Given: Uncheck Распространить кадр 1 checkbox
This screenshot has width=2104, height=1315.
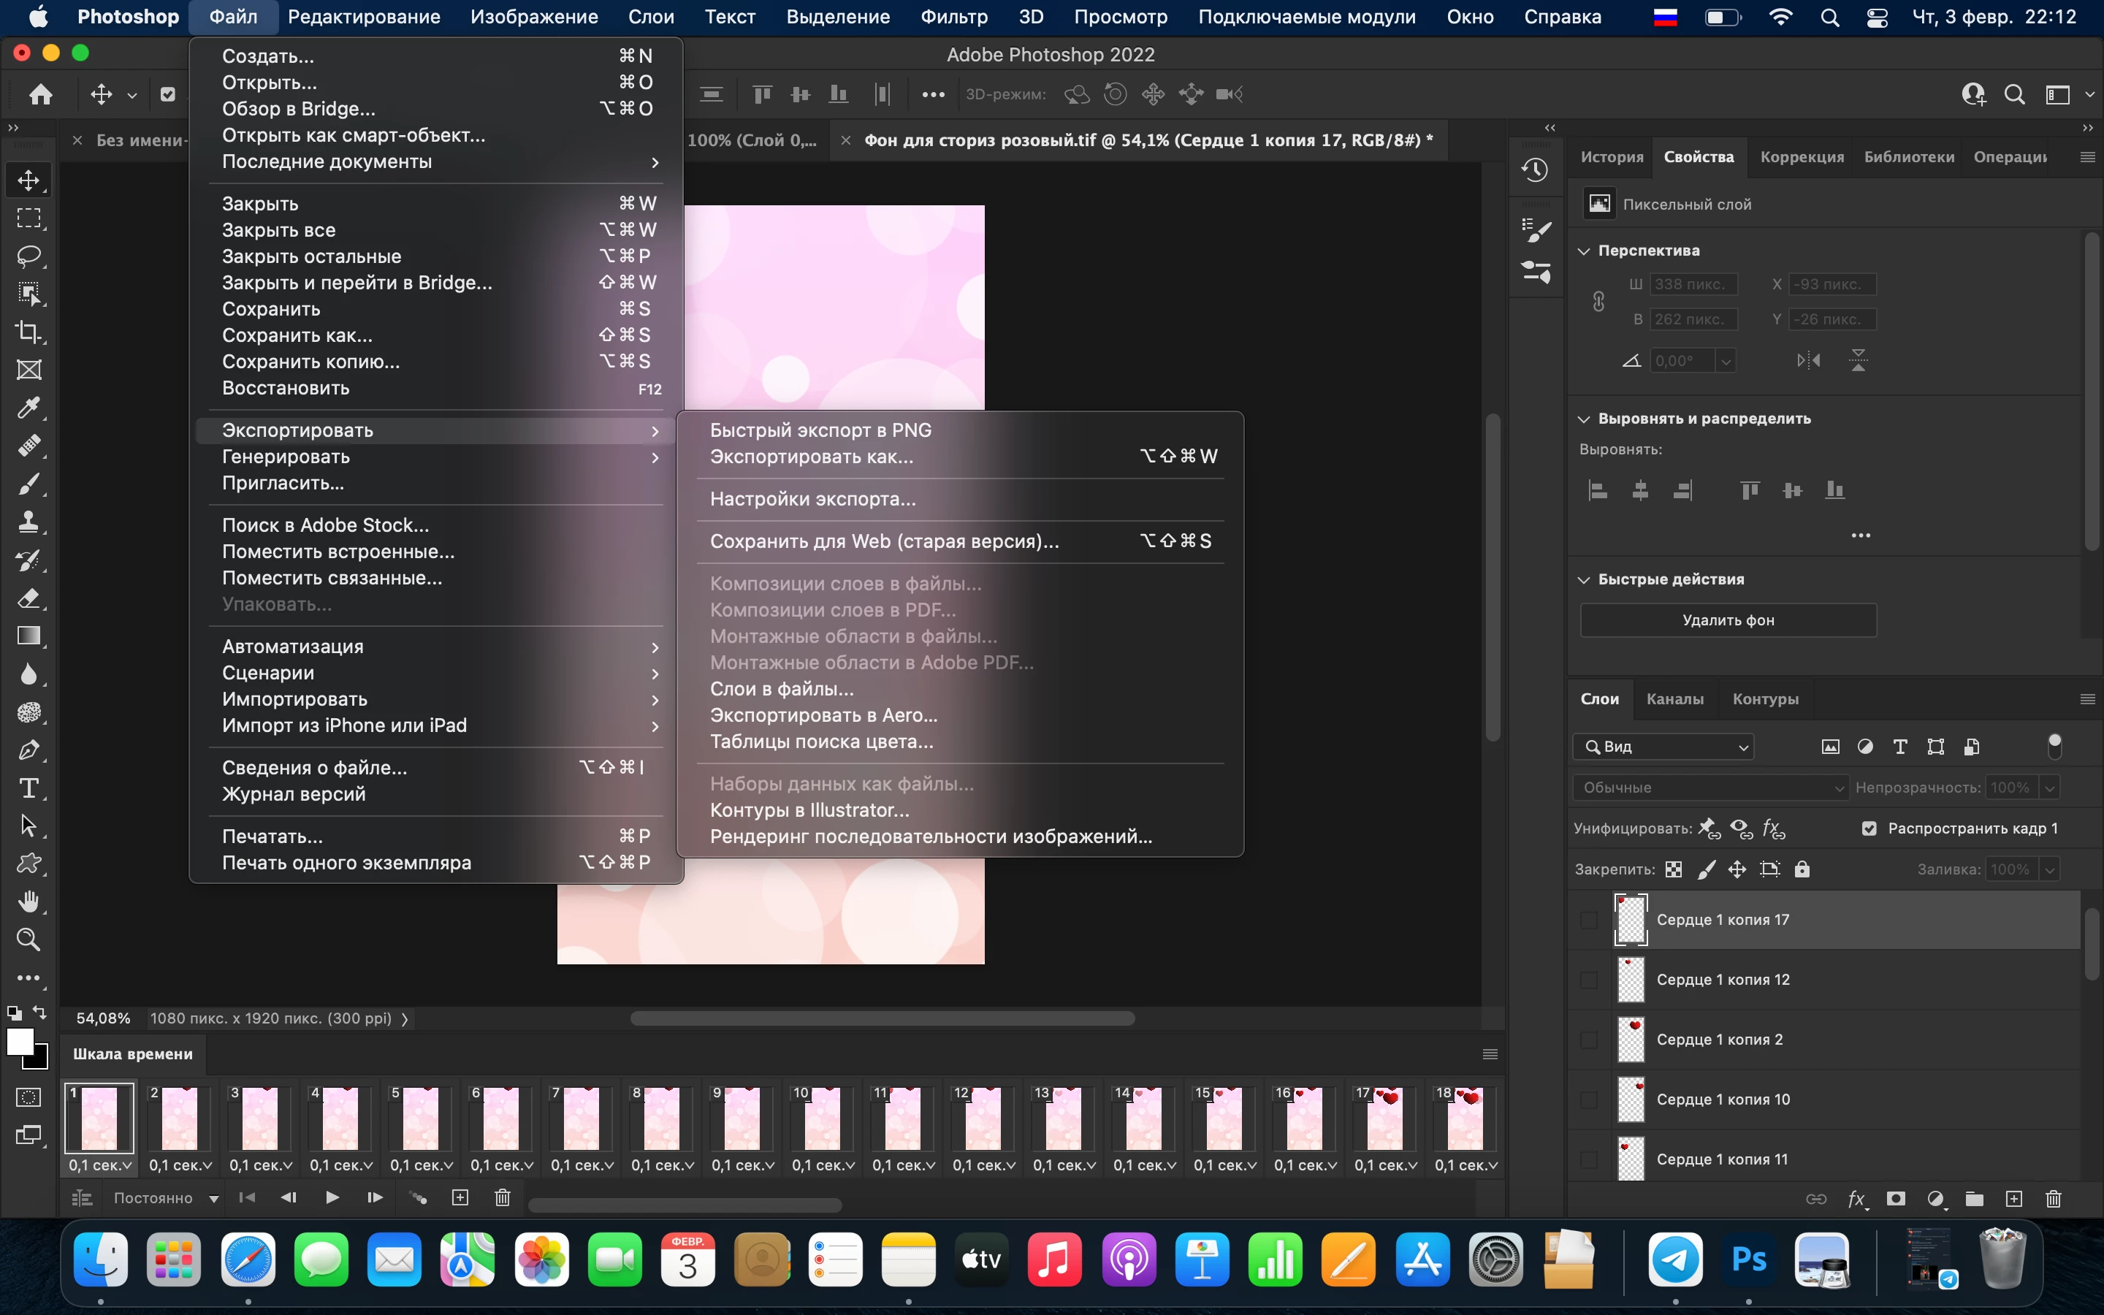Looking at the screenshot, I should pyautogui.click(x=1869, y=828).
